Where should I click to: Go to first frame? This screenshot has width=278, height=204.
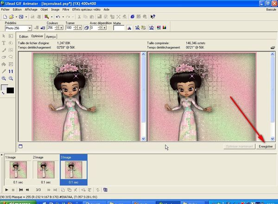(21, 190)
